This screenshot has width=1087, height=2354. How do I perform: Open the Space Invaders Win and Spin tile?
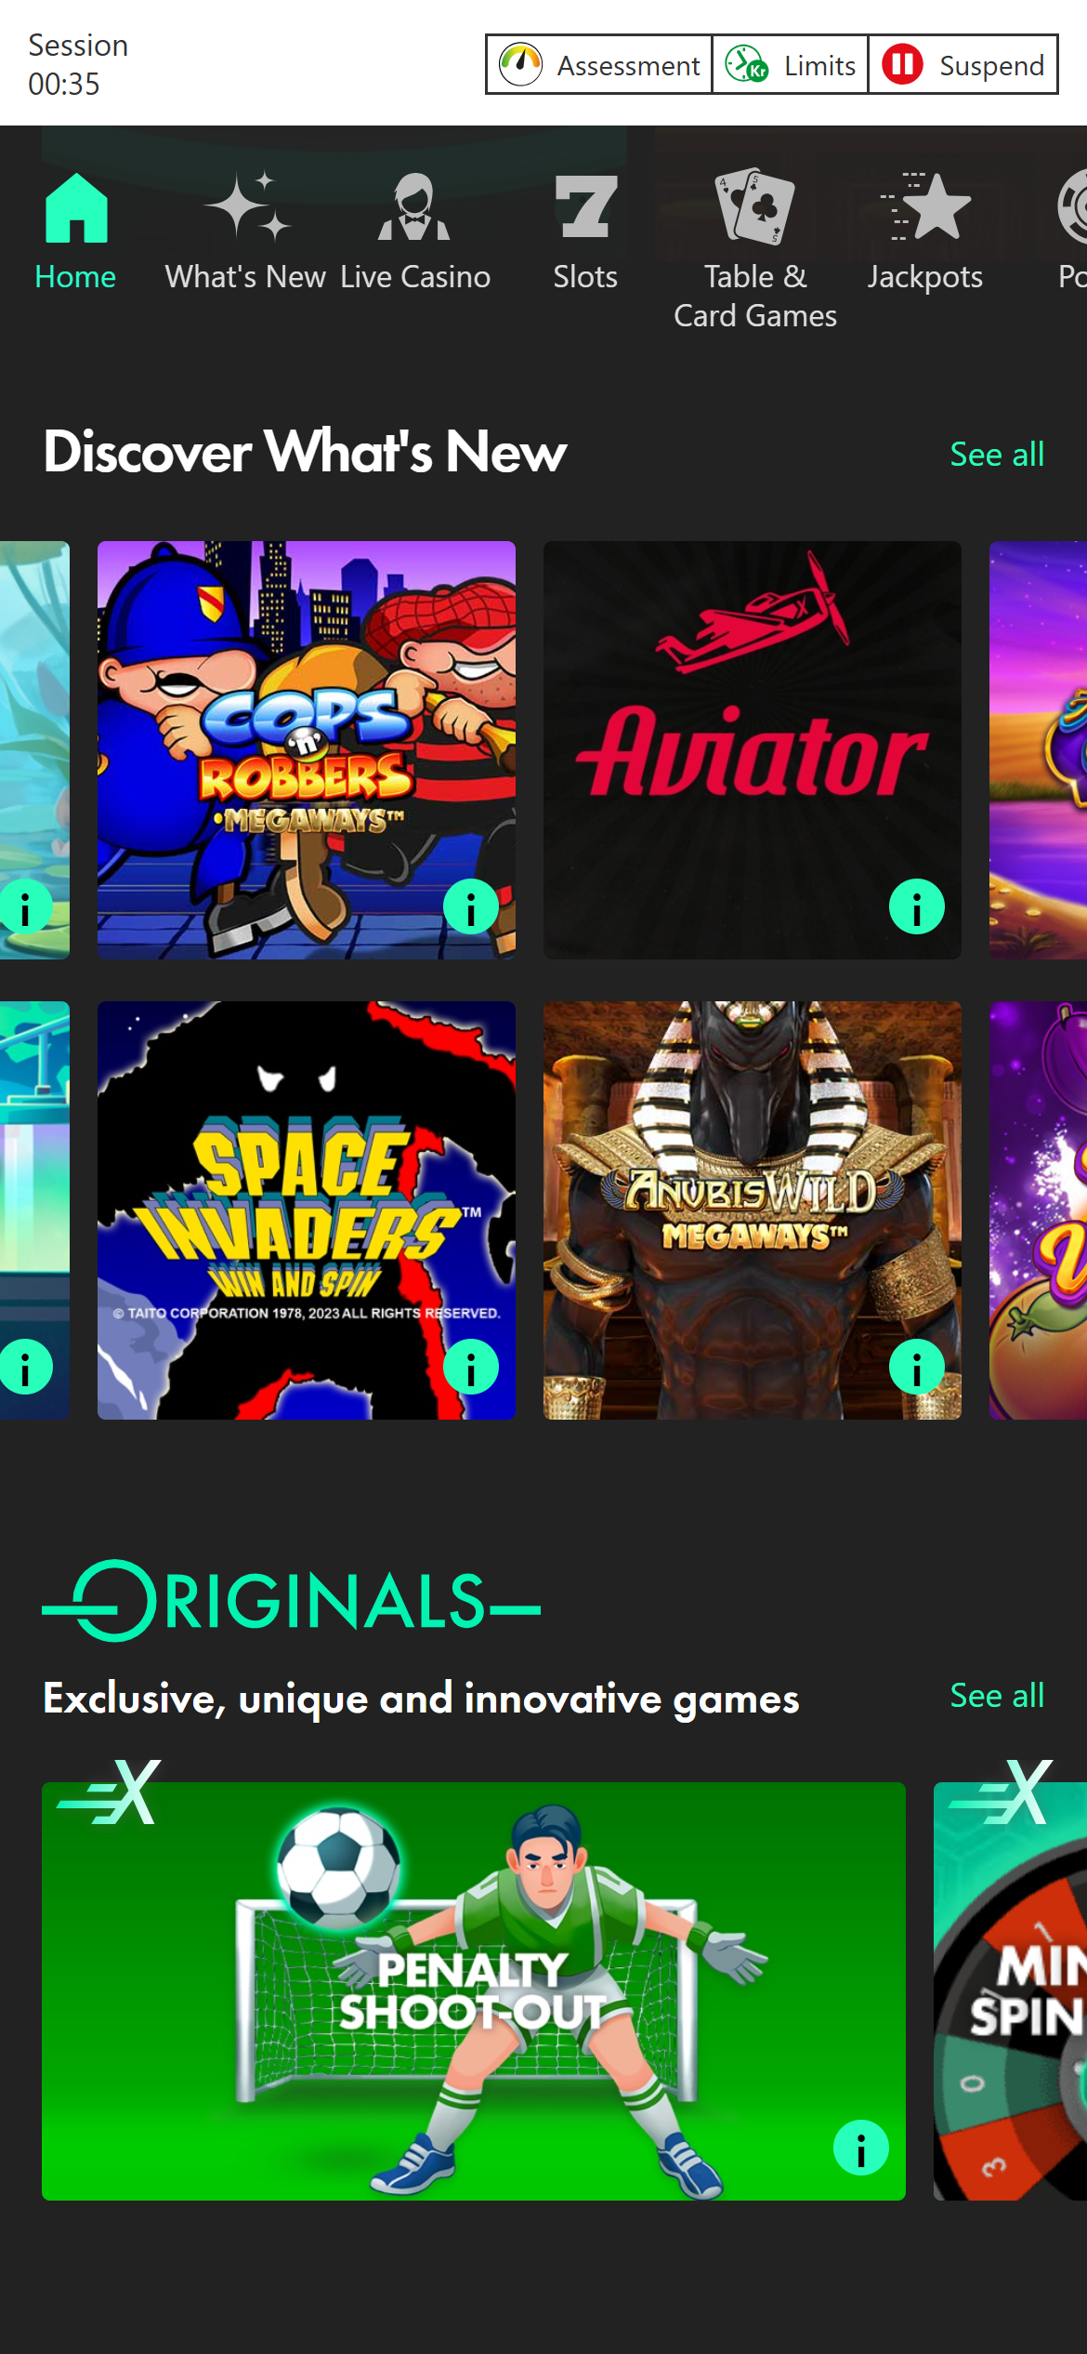point(307,1210)
